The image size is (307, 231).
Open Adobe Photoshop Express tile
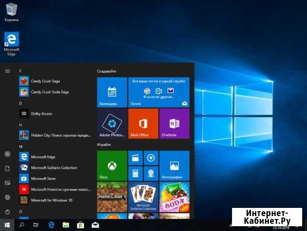(x=112, y=124)
